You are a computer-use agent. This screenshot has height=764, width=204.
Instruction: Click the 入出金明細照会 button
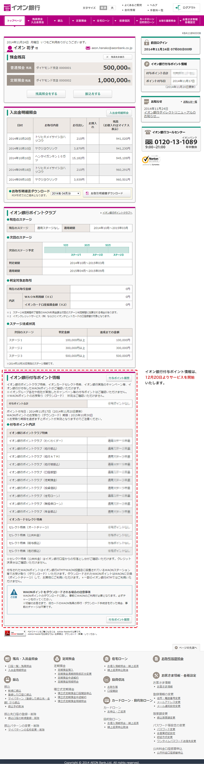pos(119,113)
